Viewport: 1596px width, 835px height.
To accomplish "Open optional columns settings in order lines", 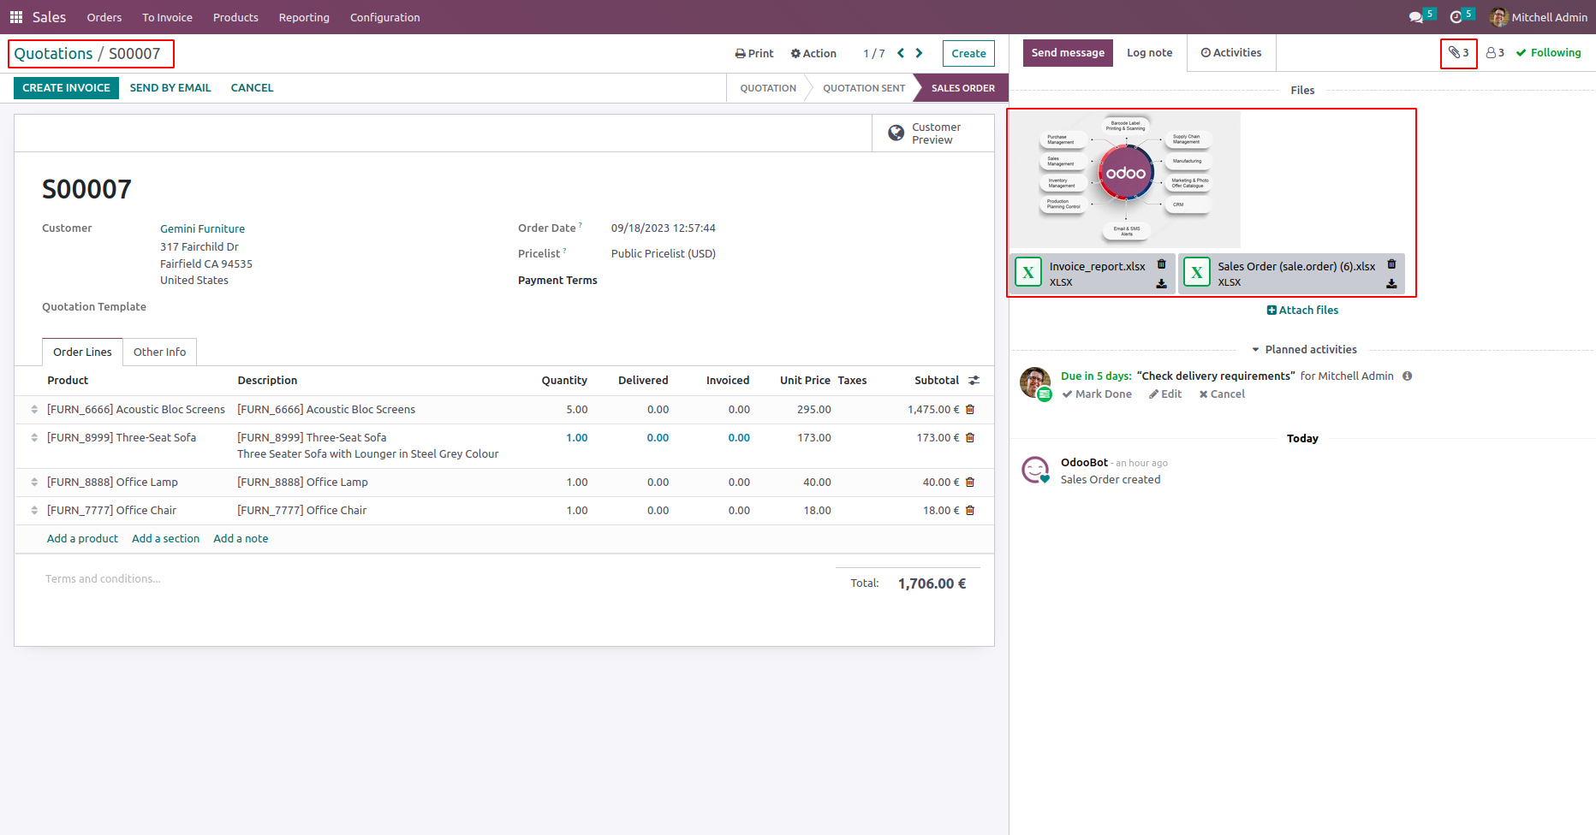I will [974, 381].
